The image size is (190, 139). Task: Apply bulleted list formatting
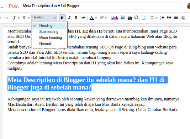point(169,18)
